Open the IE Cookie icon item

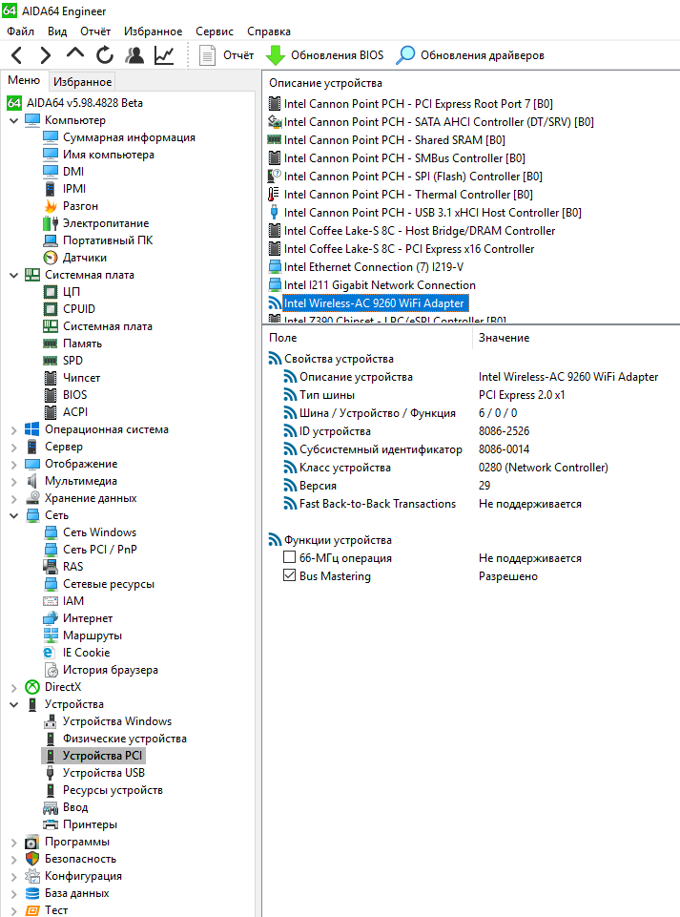point(76,653)
